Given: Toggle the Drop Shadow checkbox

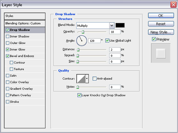Looking at the screenshot, I should click(x=7, y=30).
